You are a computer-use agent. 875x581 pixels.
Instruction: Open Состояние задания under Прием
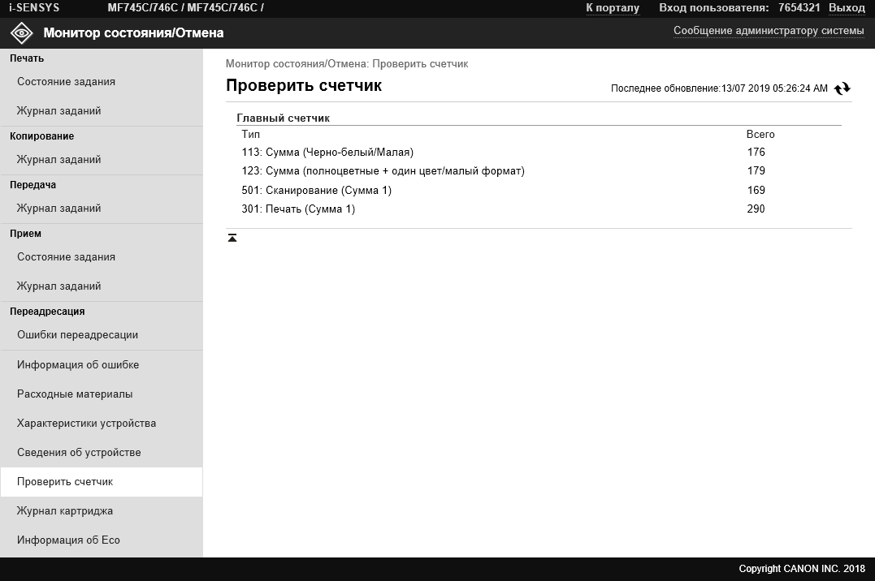(66, 256)
